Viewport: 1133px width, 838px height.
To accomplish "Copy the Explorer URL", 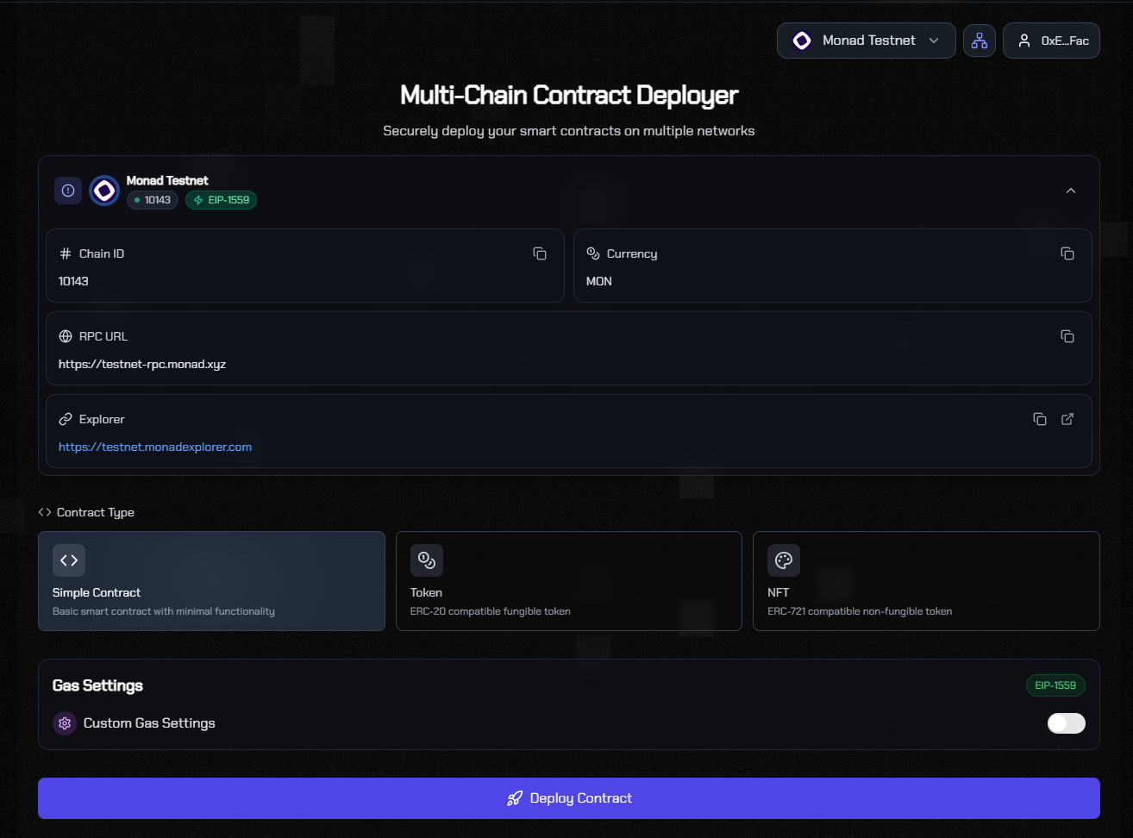I will coord(1040,419).
